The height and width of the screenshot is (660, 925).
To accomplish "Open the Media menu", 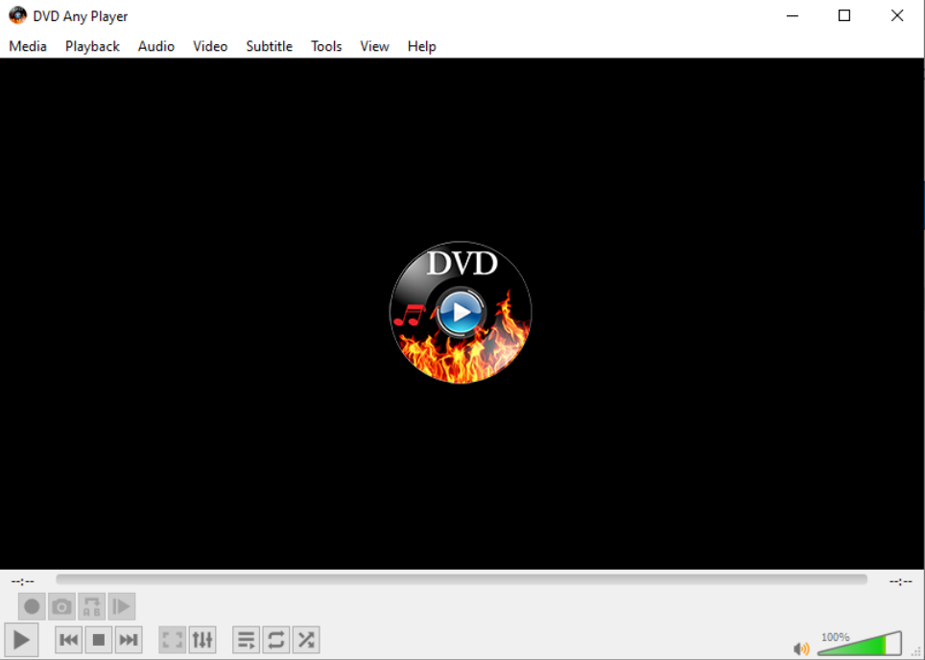I will (x=28, y=46).
